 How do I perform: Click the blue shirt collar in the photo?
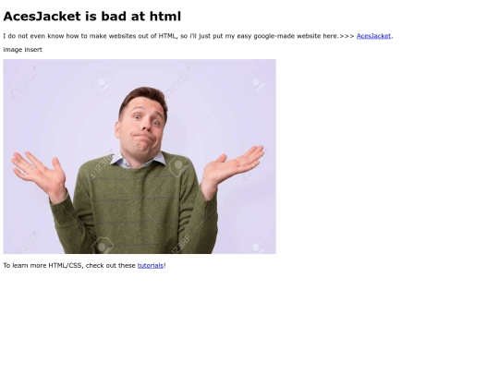[138, 160]
